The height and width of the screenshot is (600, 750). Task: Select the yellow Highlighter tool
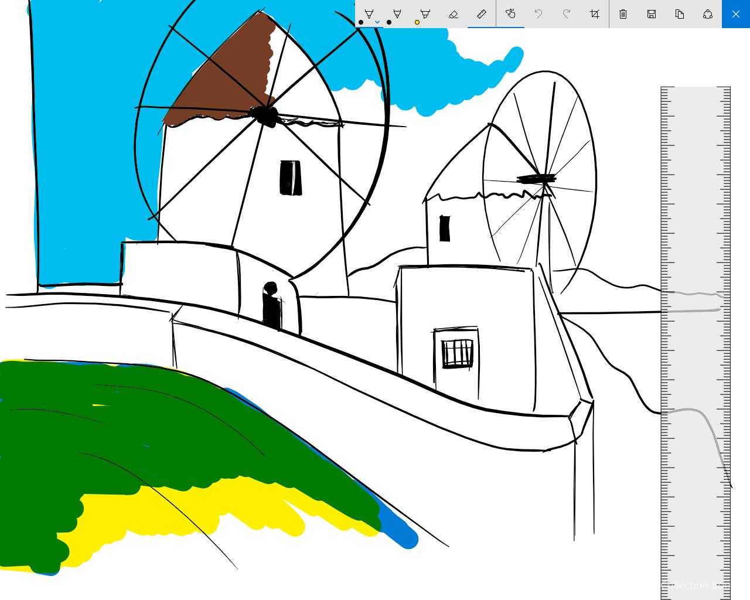425,14
